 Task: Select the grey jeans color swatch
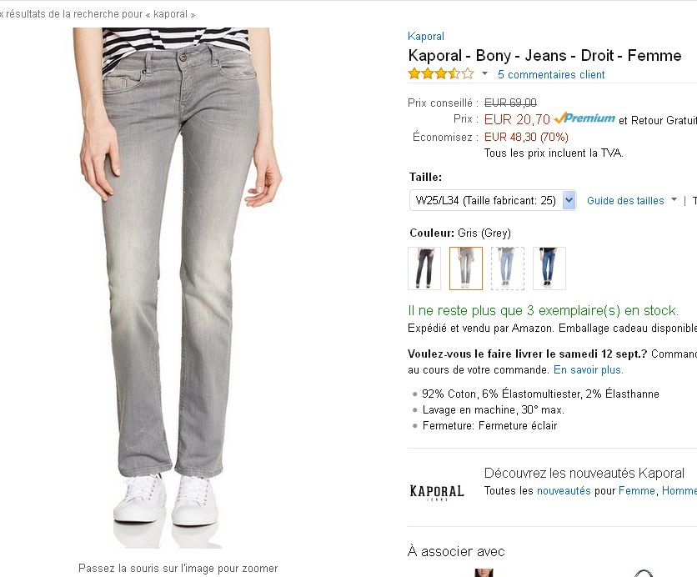(x=466, y=268)
